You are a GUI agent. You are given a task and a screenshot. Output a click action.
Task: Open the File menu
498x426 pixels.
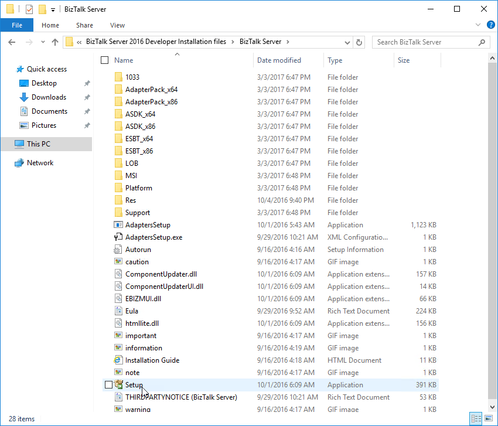coord(17,25)
